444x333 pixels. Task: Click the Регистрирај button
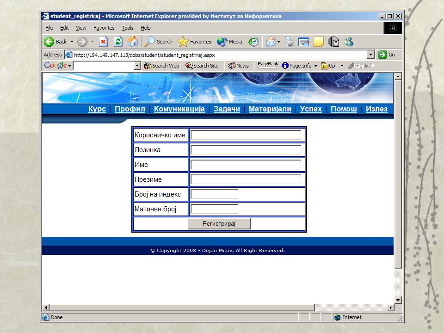[x=219, y=224]
